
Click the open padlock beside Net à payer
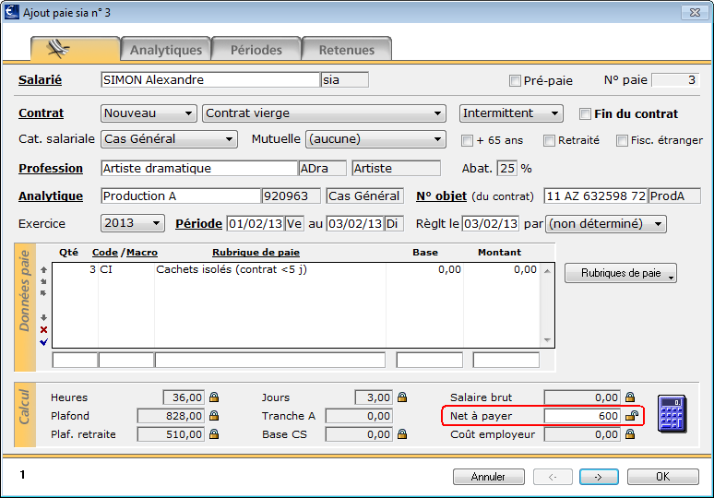632,415
